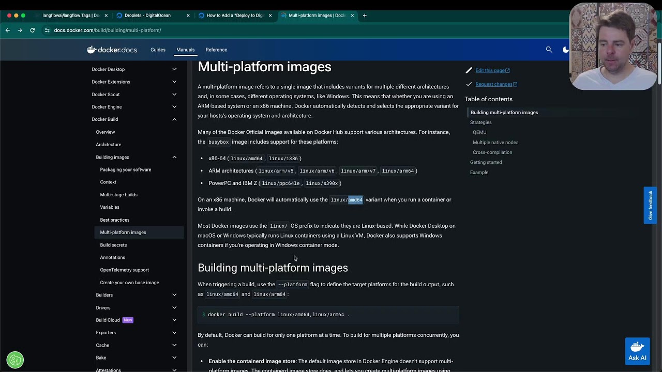Expand the Builders section chevron
This screenshot has height=372, width=662.
[x=174, y=295]
